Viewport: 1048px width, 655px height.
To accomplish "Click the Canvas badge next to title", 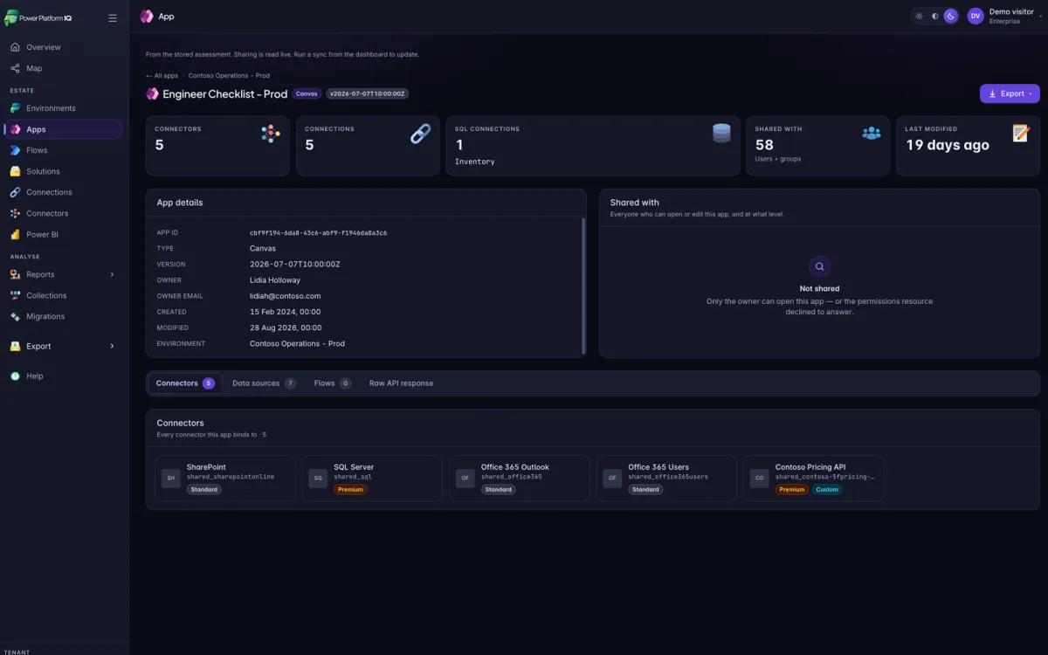I will pyautogui.click(x=307, y=93).
